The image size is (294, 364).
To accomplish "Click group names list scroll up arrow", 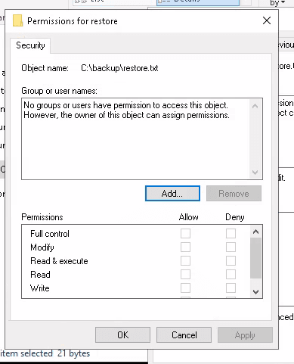I will tap(255, 106).
